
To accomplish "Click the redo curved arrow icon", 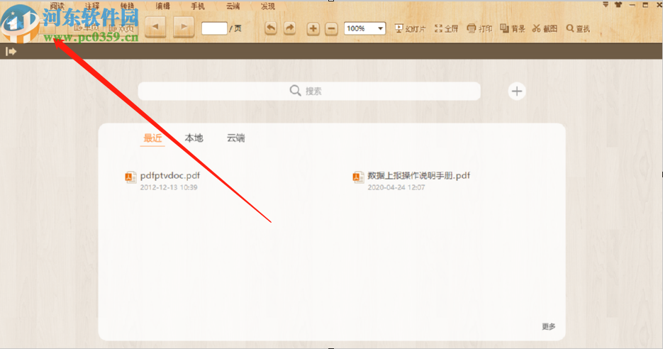I will click(289, 28).
